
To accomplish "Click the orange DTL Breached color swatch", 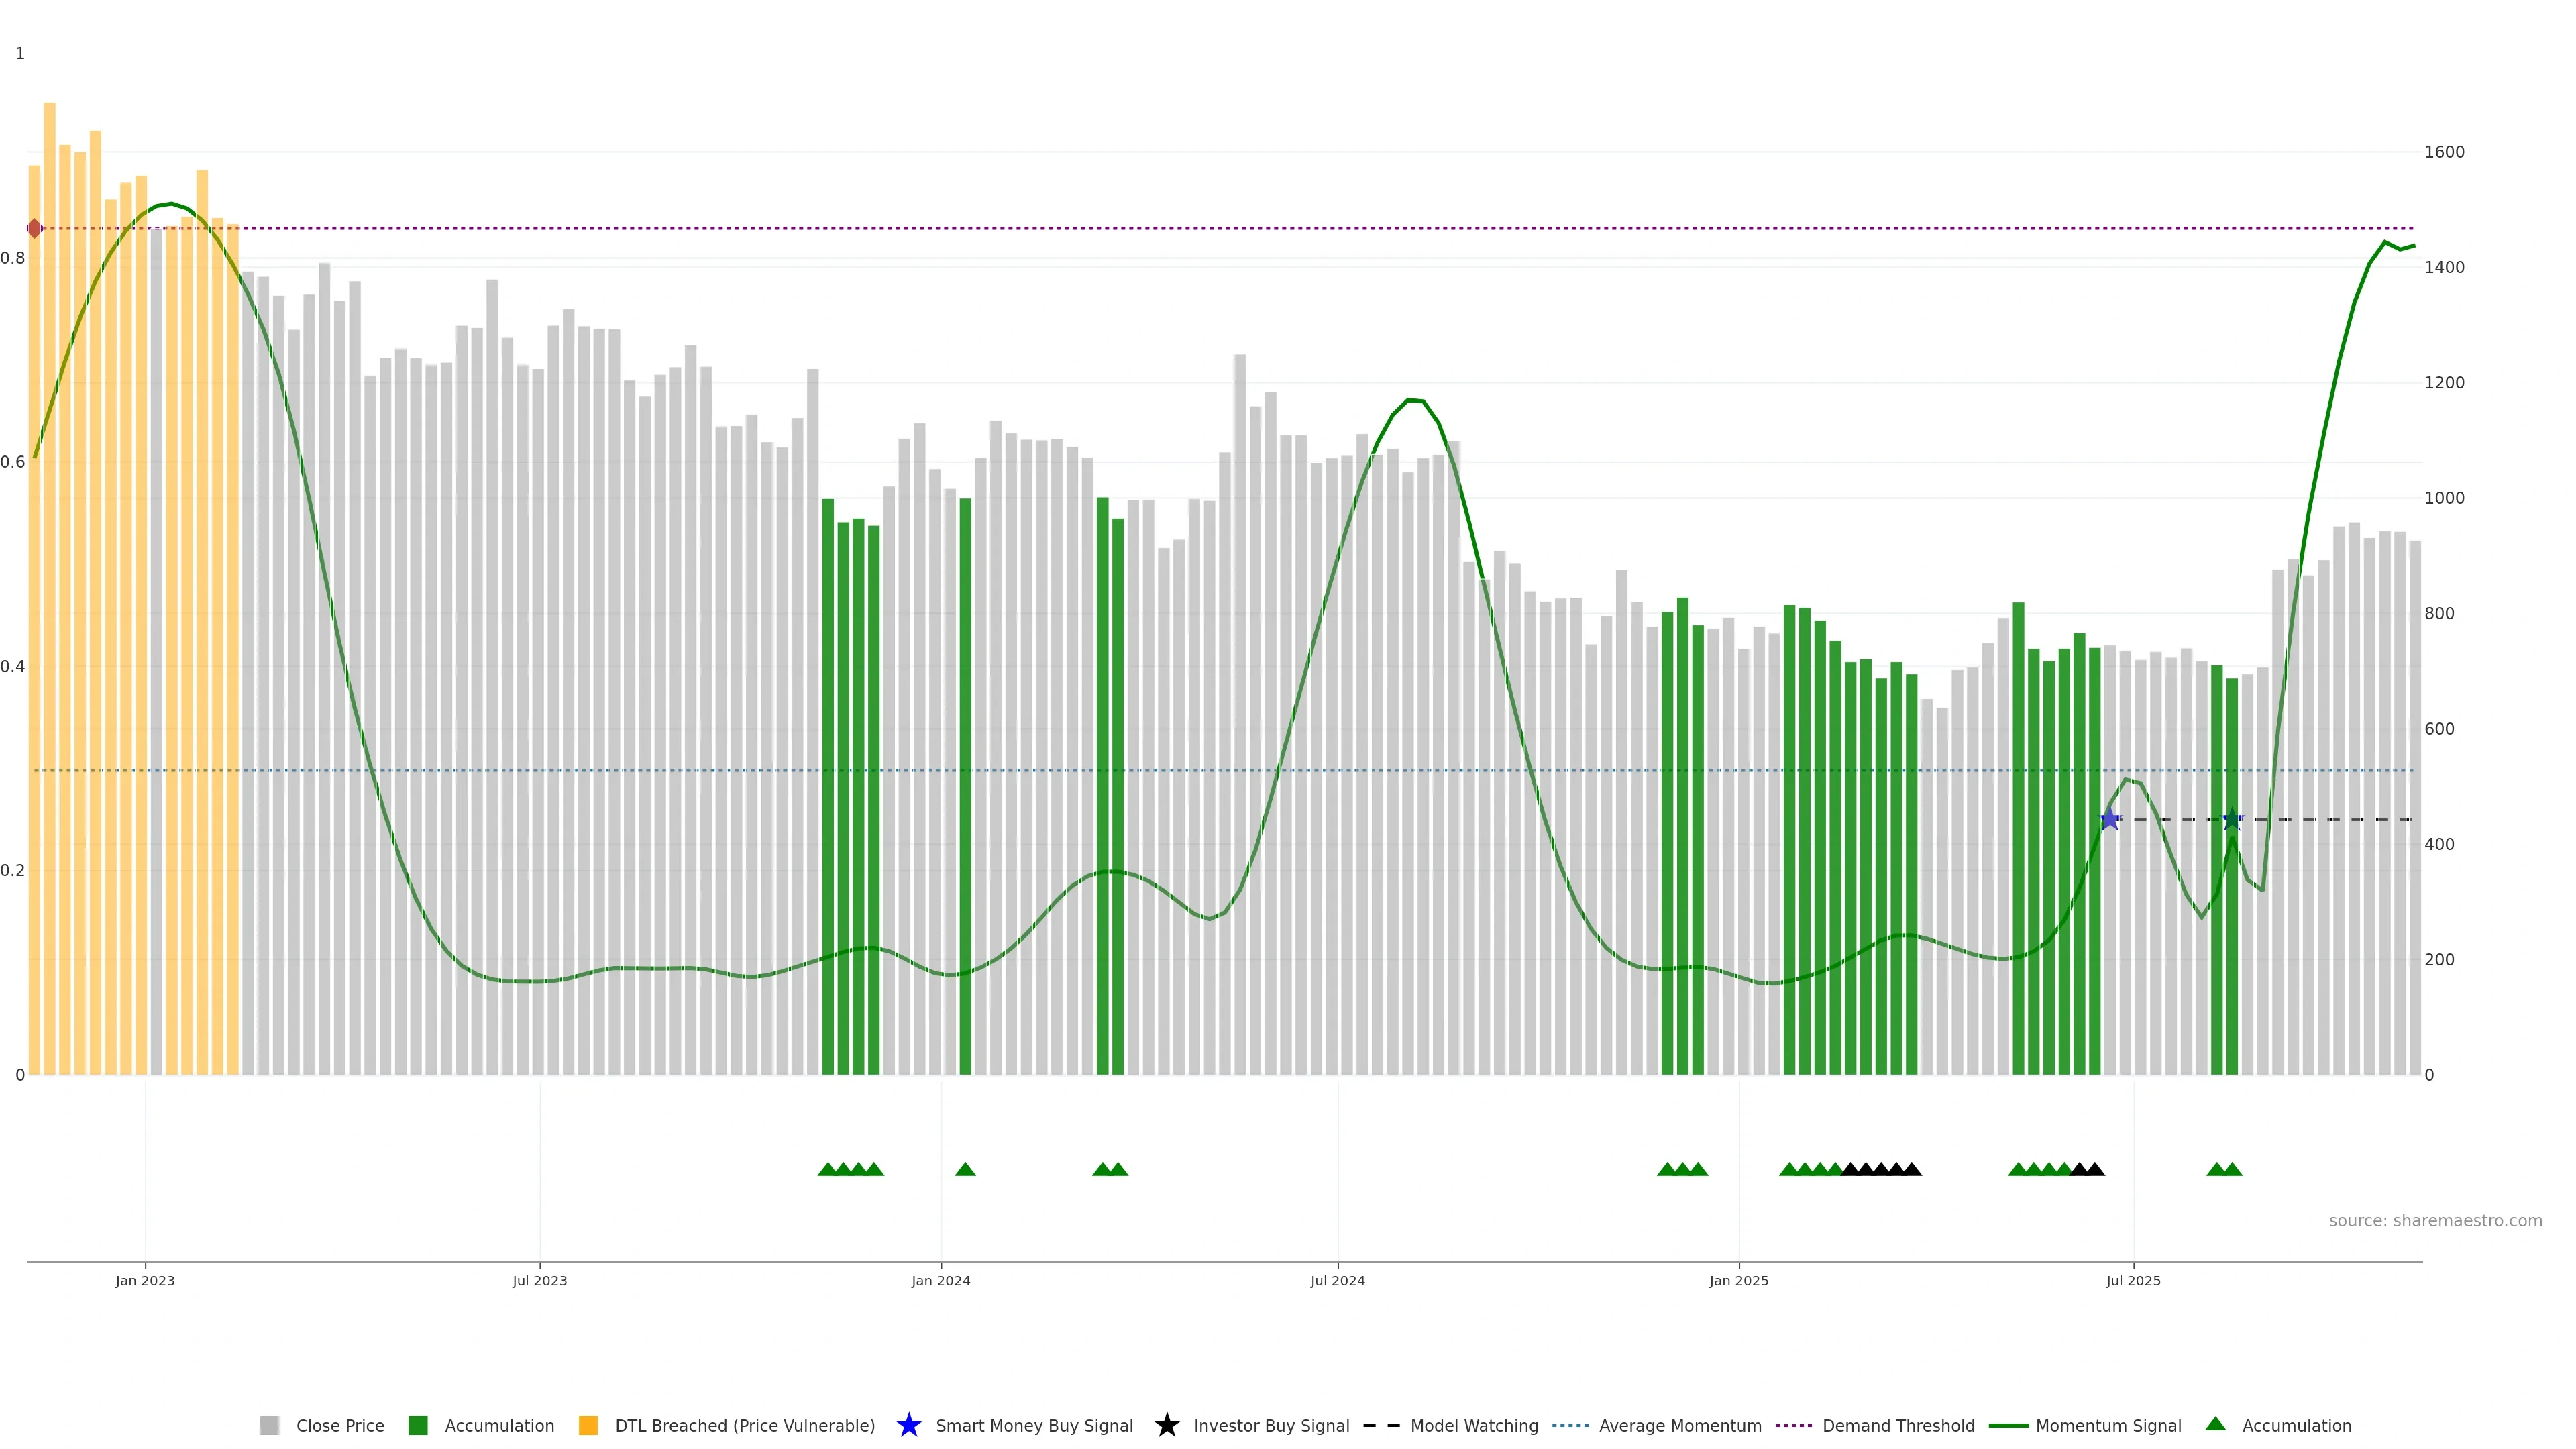I will tap(588, 1425).
